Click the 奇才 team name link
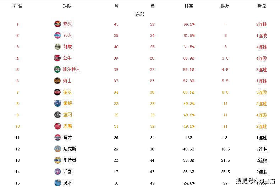This screenshot has width=280, height=187. coord(67,138)
